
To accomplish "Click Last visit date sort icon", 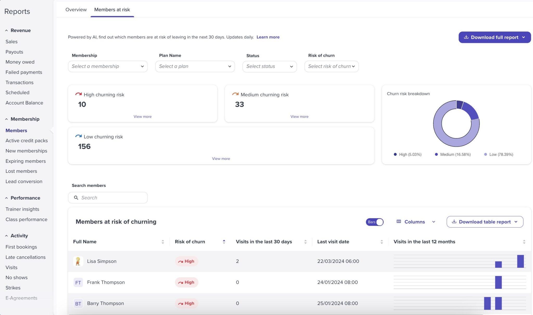I will (382, 242).
